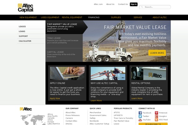Open the Contact Us header link
This screenshot has width=188, height=125.
[123, 4]
